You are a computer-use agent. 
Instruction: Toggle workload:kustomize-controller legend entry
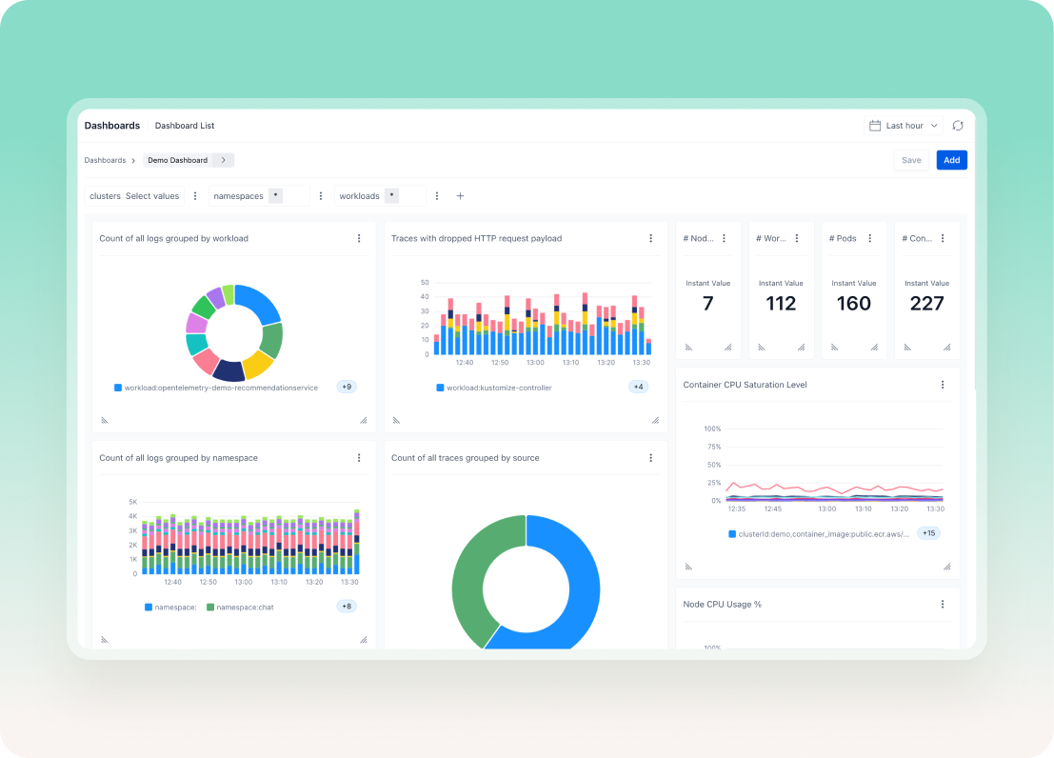pos(494,389)
